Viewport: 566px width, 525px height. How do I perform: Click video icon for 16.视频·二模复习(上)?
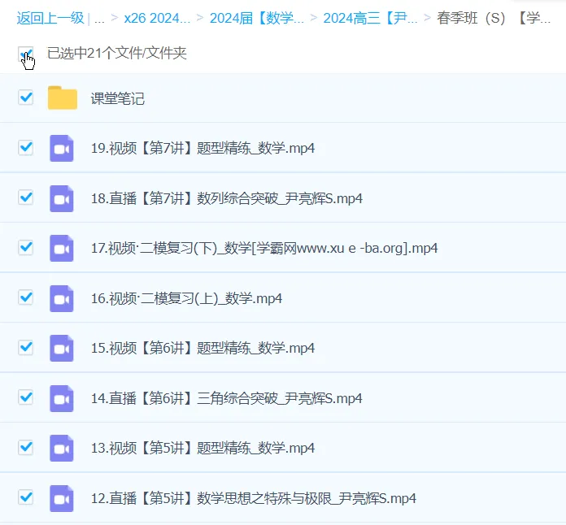(x=62, y=298)
